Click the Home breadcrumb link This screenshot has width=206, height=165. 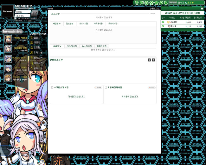coord(50,9)
